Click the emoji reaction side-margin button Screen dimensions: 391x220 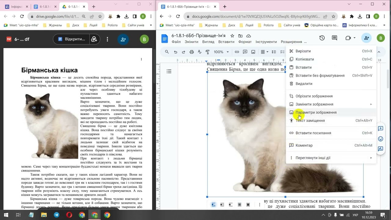tap(381, 139)
